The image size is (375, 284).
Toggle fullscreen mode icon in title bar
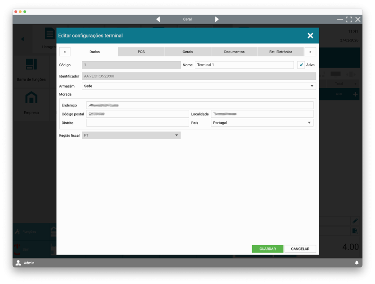click(x=349, y=19)
